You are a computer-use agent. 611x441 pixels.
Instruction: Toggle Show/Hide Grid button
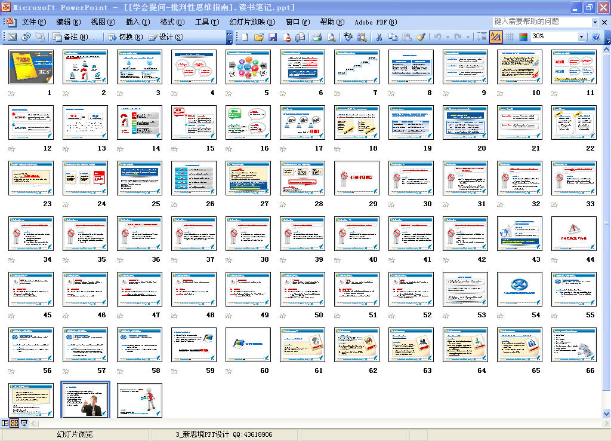tap(510, 36)
